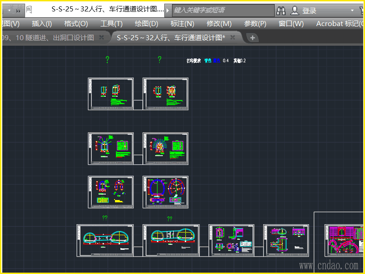Click the third-row sheet with the large blue arch
Image resolution: width=365 pixels, height=274 pixels.
(166, 192)
